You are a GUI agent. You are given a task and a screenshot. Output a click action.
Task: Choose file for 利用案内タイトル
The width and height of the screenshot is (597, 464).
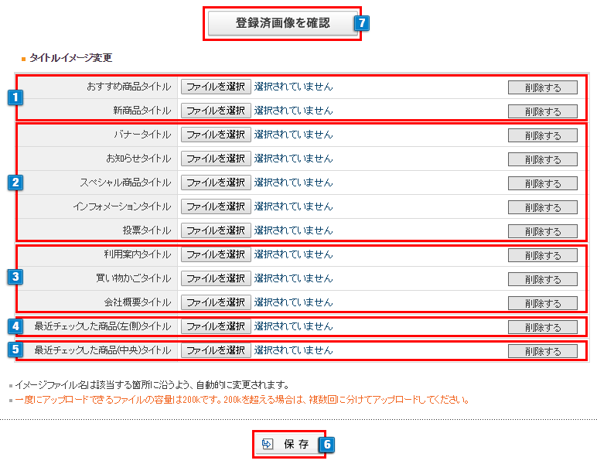(x=216, y=254)
